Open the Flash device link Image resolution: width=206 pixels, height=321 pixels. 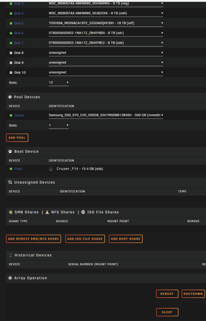click(18, 169)
